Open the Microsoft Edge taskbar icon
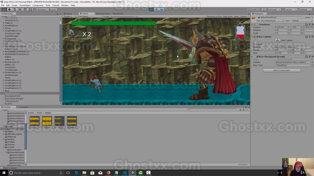Viewport: 314px width, 176px height. [x=76, y=172]
